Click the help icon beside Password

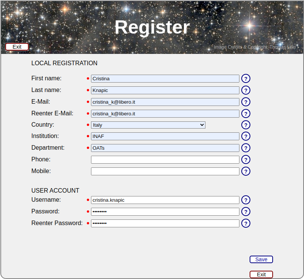coord(246,212)
